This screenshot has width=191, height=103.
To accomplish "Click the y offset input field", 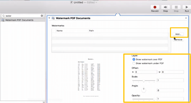I will click(x=173, y=72).
